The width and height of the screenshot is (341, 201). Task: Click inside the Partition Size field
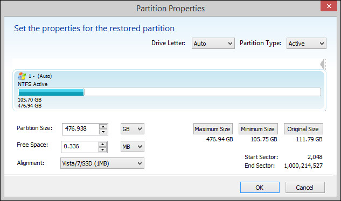81,129
